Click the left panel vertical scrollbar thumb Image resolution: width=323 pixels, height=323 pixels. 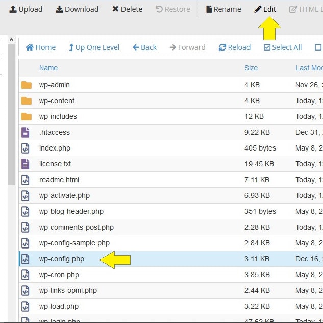pos(12,114)
